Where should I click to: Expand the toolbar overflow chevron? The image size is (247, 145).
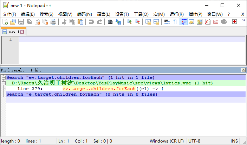pos(244,20)
